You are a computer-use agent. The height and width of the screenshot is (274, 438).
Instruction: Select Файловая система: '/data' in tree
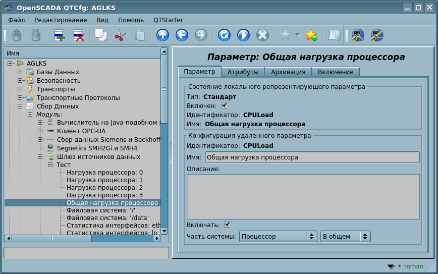[x=107, y=218]
